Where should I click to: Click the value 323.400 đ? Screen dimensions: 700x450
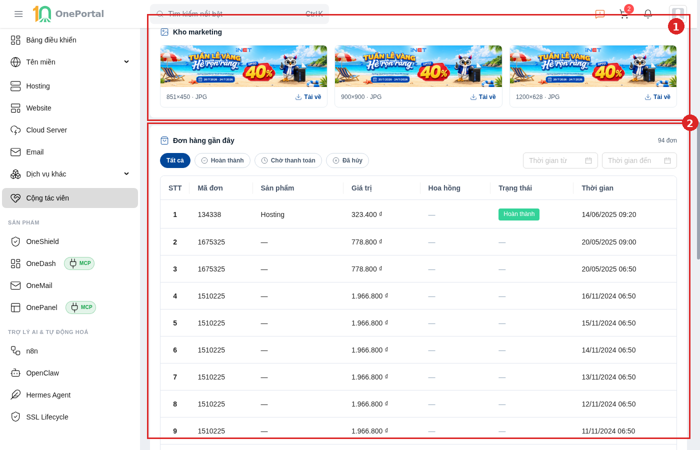366,214
